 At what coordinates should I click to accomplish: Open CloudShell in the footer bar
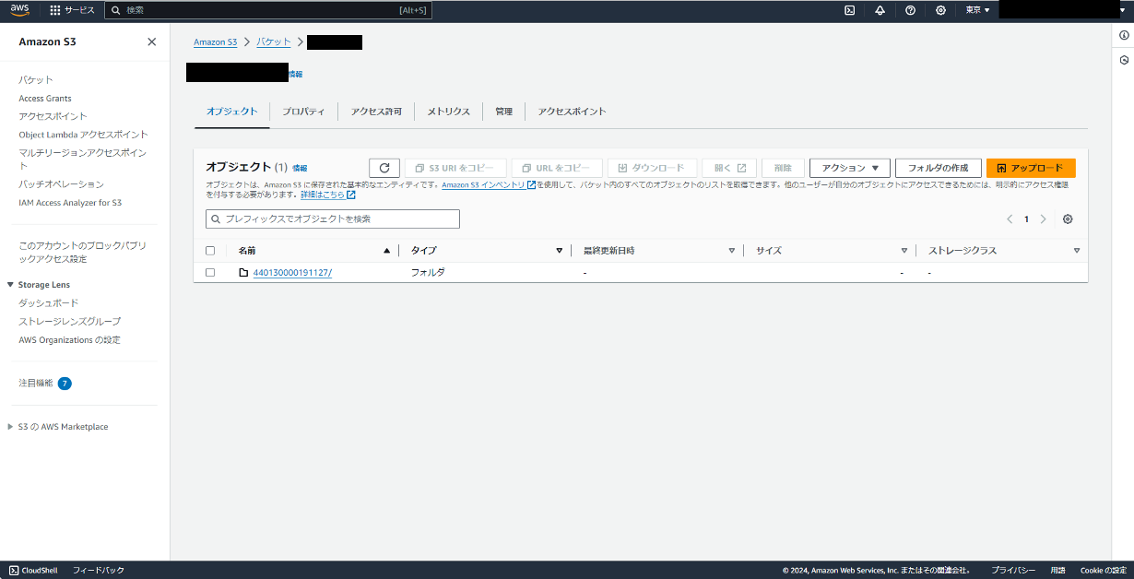[x=33, y=571]
